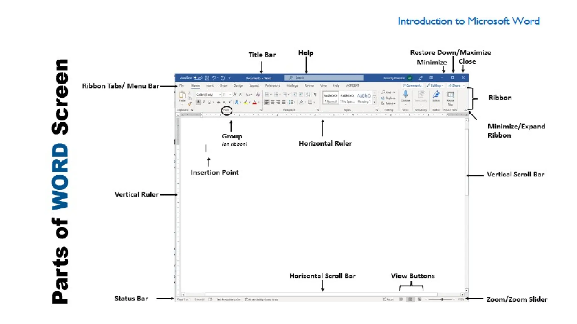Toggle Bold formatting button

coord(198,102)
